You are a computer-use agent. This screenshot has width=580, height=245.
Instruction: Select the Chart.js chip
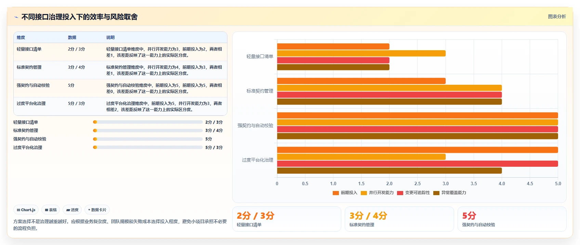click(x=26, y=210)
